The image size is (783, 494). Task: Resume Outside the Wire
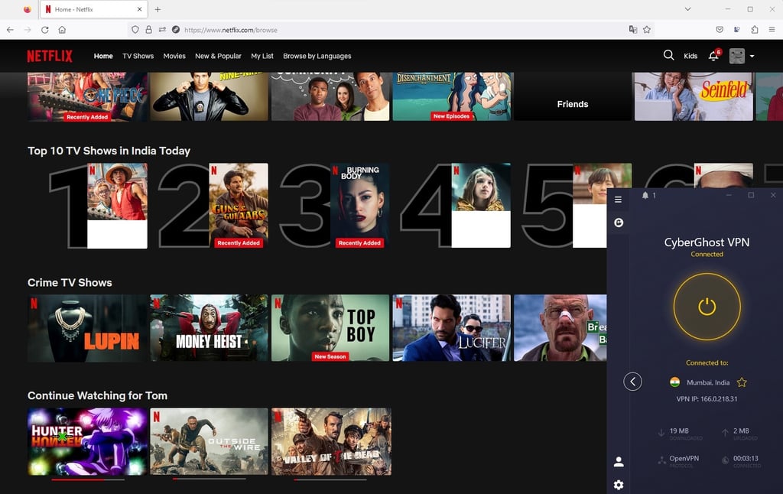click(x=210, y=441)
